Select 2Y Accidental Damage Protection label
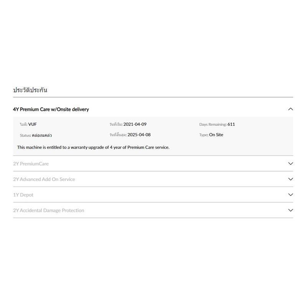Viewport: 307px width, 307px height. [x=49, y=210]
